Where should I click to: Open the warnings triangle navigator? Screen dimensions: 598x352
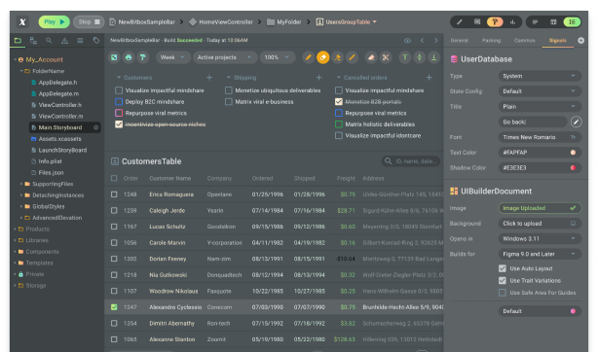64,41
